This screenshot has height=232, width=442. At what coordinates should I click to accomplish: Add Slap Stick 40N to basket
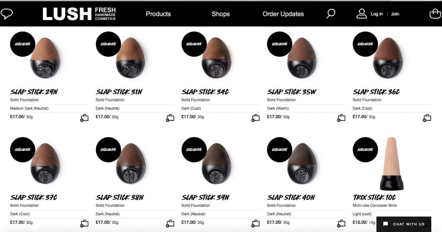point(341,223)
